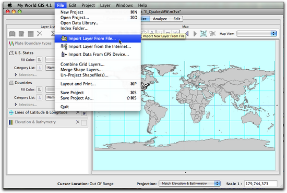Go to previous map view arrow
Viewport: 287px width, 193px height.
(x=187, y=34)
